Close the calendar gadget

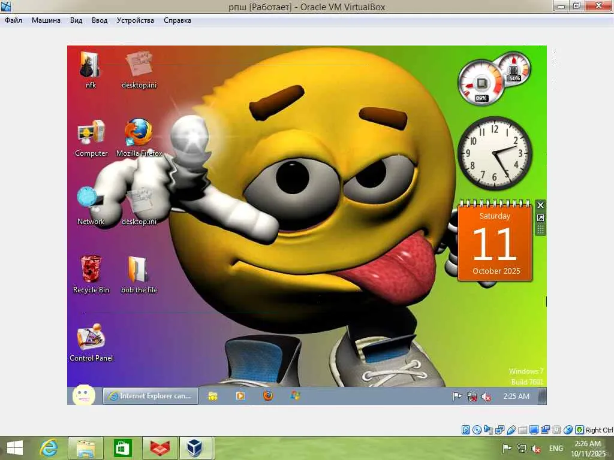[540, 205]
